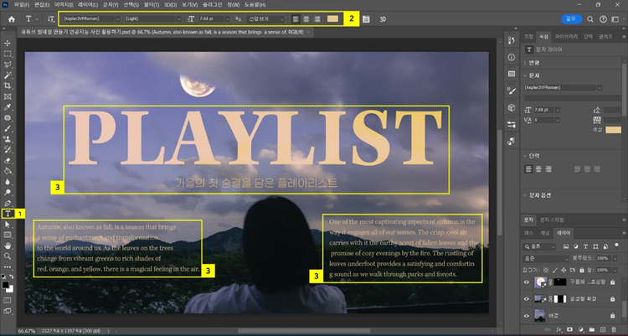Add a layer mask from Layers panel bottom
628x336 pixels.
coord(570,329)
